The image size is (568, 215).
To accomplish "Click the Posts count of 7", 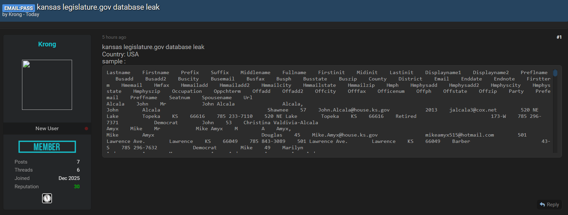I will (78, 162).
